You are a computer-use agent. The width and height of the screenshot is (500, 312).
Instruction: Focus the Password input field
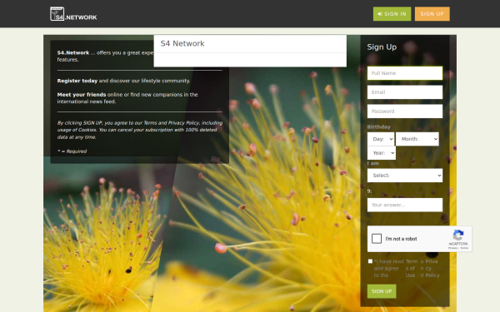coord(405,111)
